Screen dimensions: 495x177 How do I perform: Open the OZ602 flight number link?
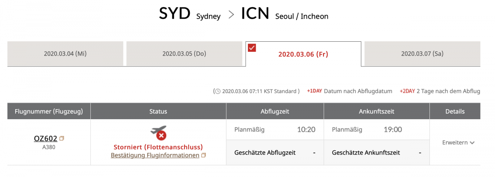pyautogui.click(x=46, y=139)
